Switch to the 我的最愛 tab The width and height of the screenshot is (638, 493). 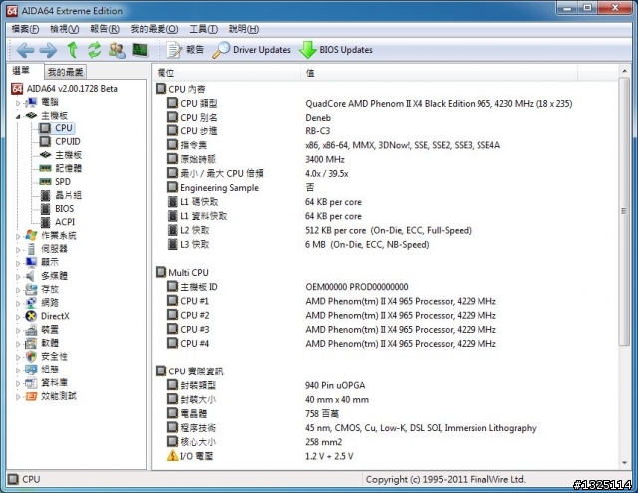[x=65, y=72]
